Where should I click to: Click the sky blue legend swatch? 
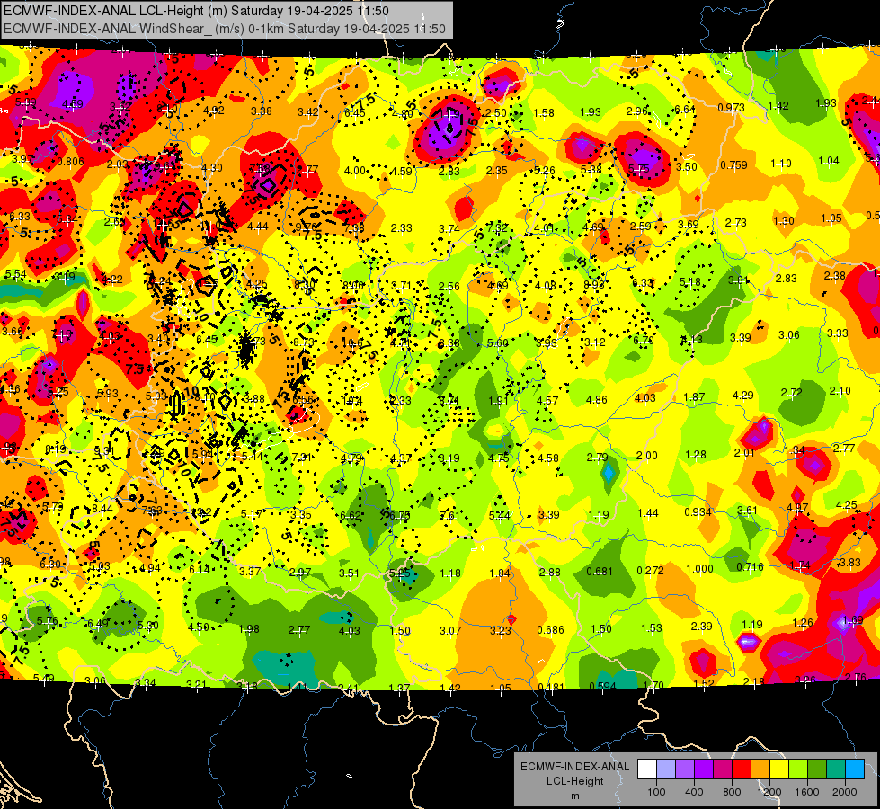pos(855,769)
